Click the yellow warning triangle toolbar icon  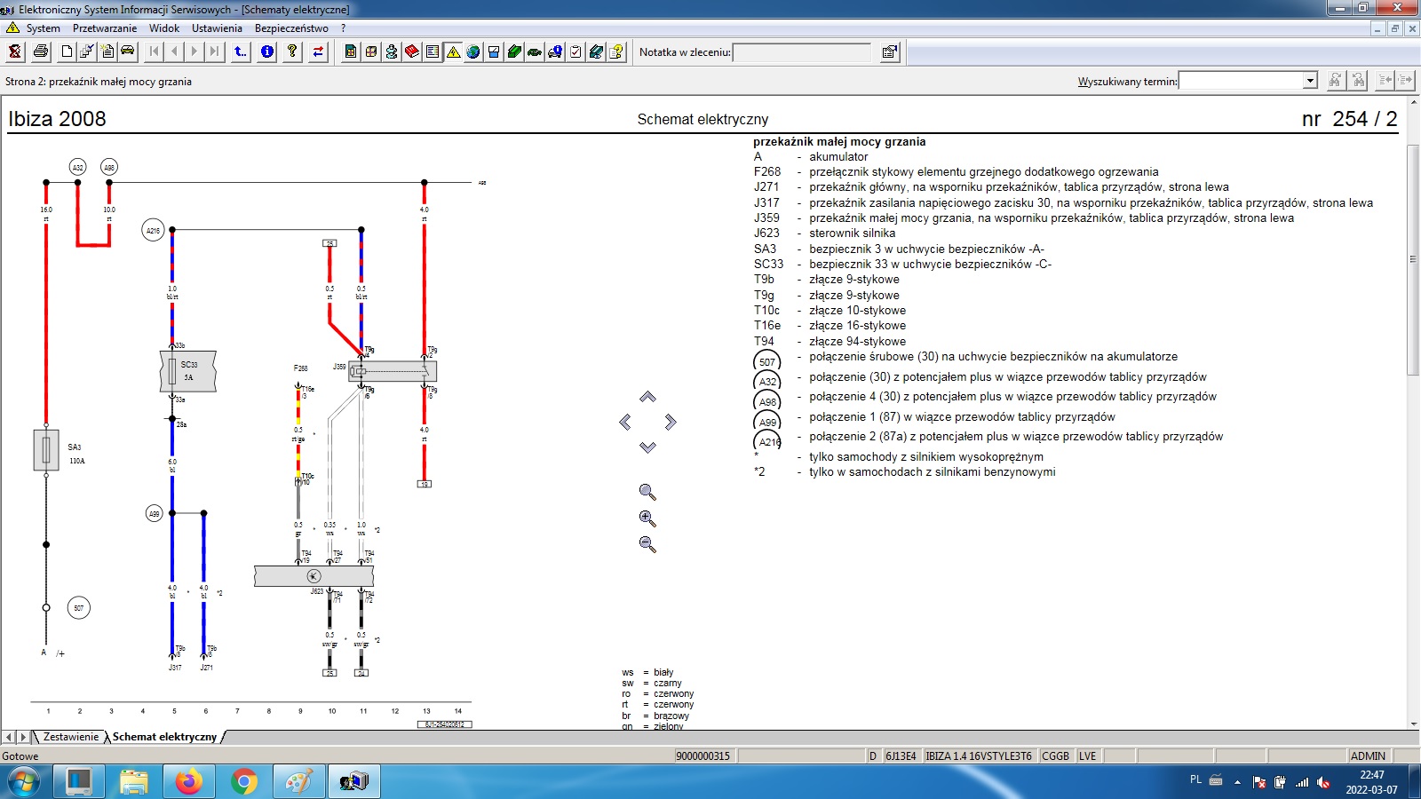[x=453, y=51]
